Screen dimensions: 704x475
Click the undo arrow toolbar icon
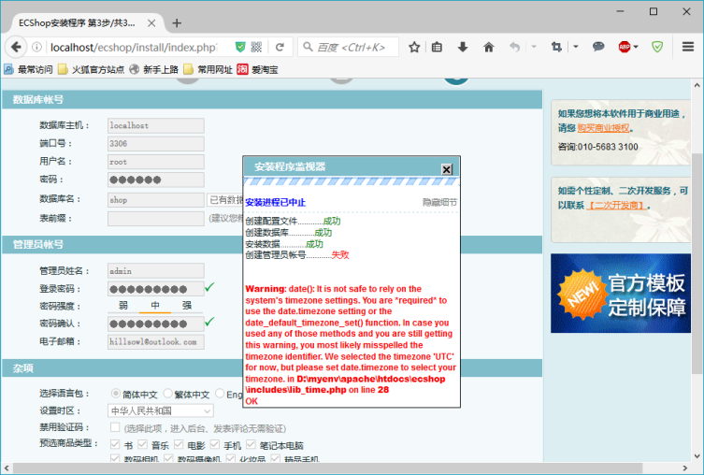(x=514, y=47)
